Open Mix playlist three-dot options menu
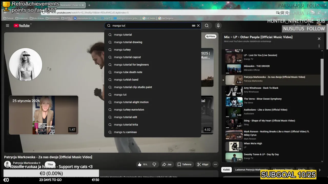 click(319, 46)
